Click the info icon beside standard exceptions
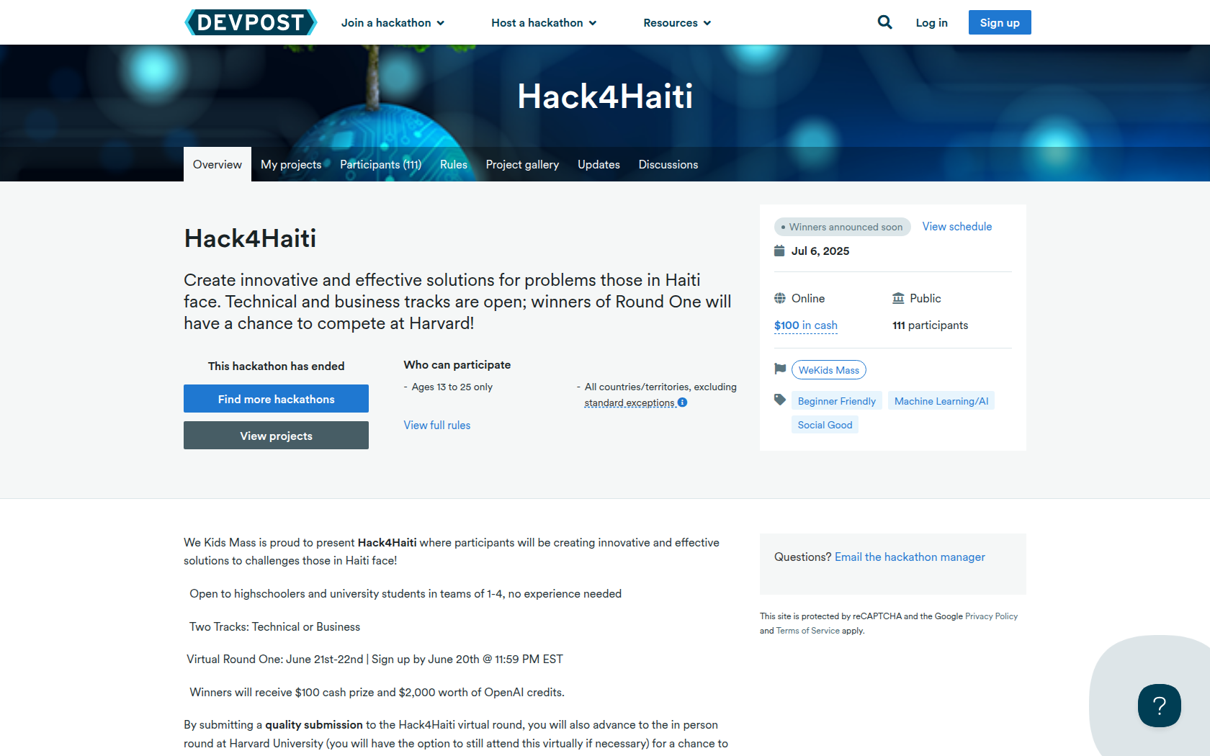The width and height of the screenshot is (1210, 756). point(683,402)
